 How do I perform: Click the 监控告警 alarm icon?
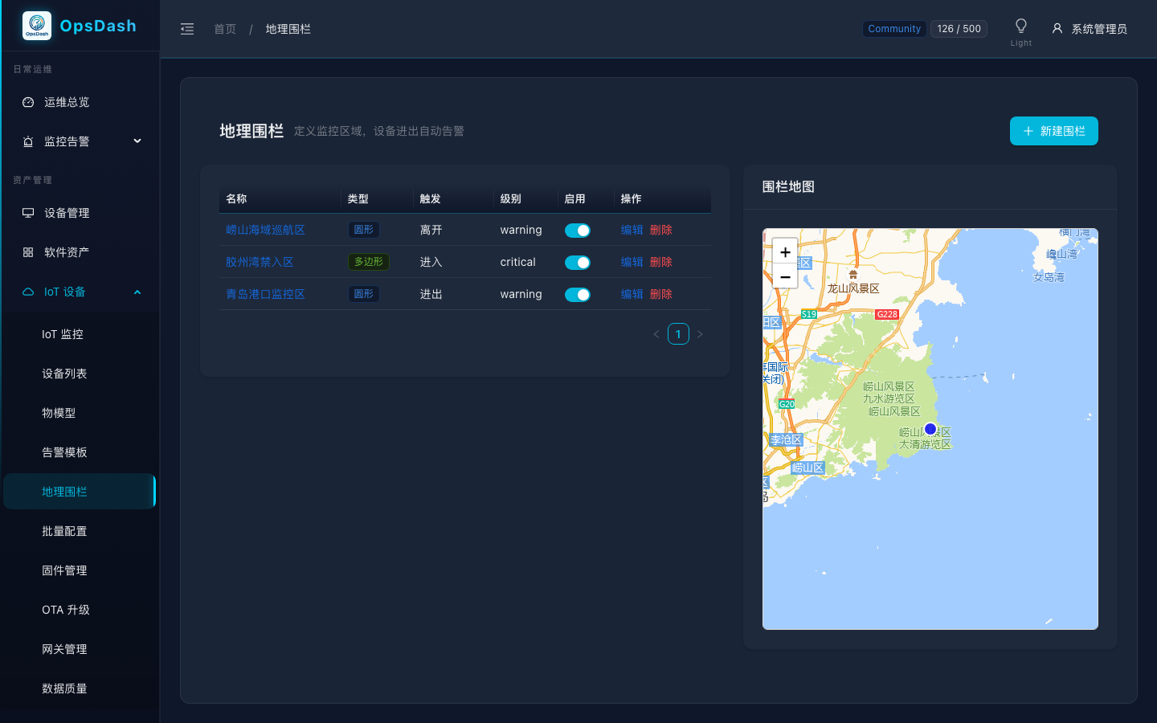point(28,141)
